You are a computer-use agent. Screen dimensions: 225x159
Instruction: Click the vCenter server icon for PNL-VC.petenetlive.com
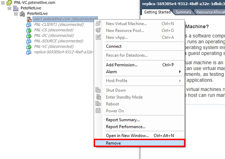click(9, 2)
